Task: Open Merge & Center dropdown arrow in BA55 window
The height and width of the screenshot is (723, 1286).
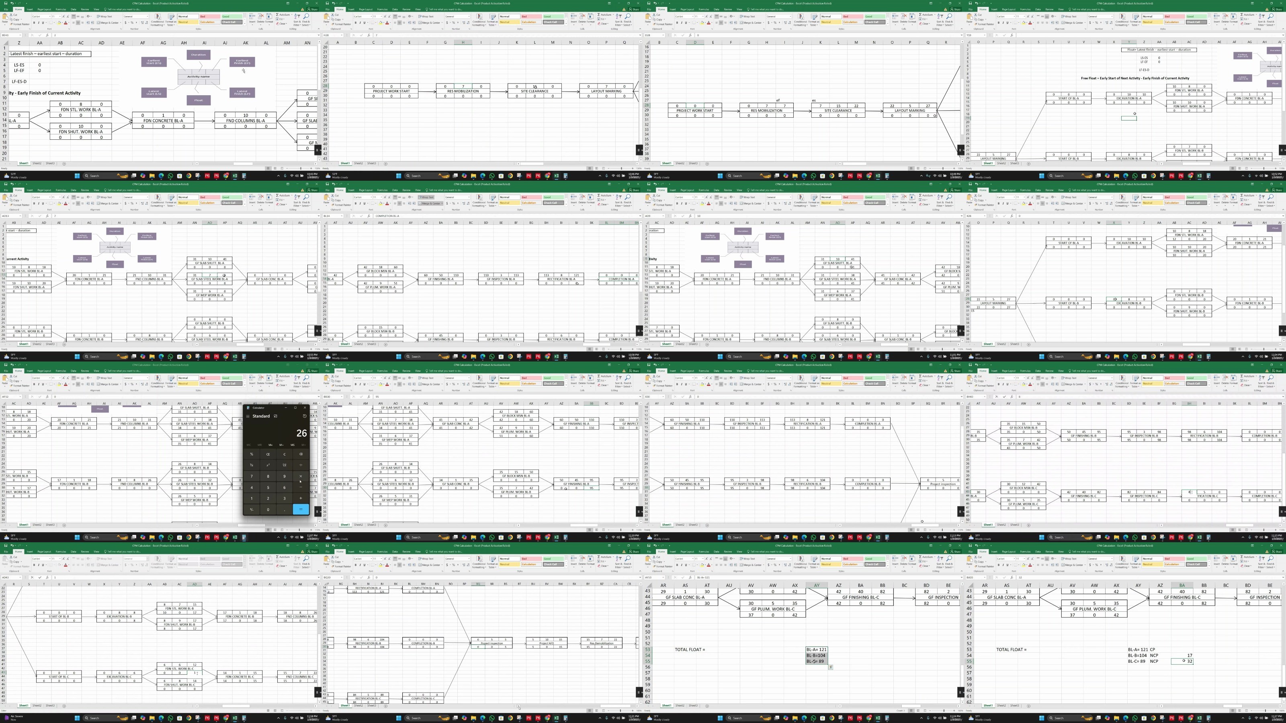Action: point(1085,565)
